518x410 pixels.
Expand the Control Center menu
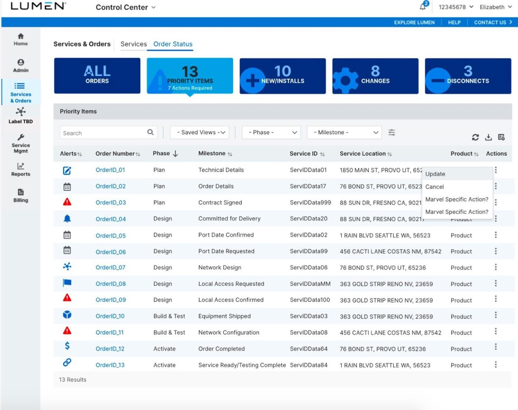[126, 7]
